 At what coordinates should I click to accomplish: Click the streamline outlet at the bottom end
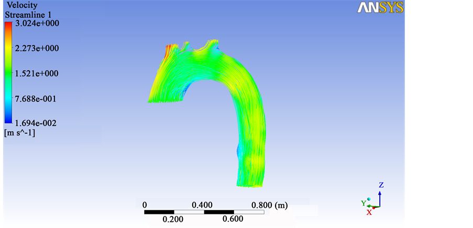click(x=252, y=183)
